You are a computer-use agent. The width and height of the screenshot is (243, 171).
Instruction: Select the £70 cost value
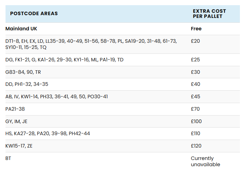195,109
